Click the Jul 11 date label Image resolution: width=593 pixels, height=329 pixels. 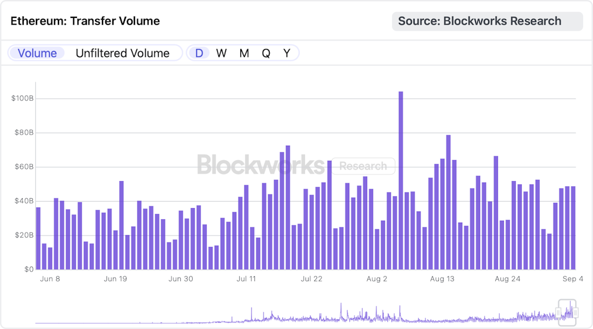(246, 279)
